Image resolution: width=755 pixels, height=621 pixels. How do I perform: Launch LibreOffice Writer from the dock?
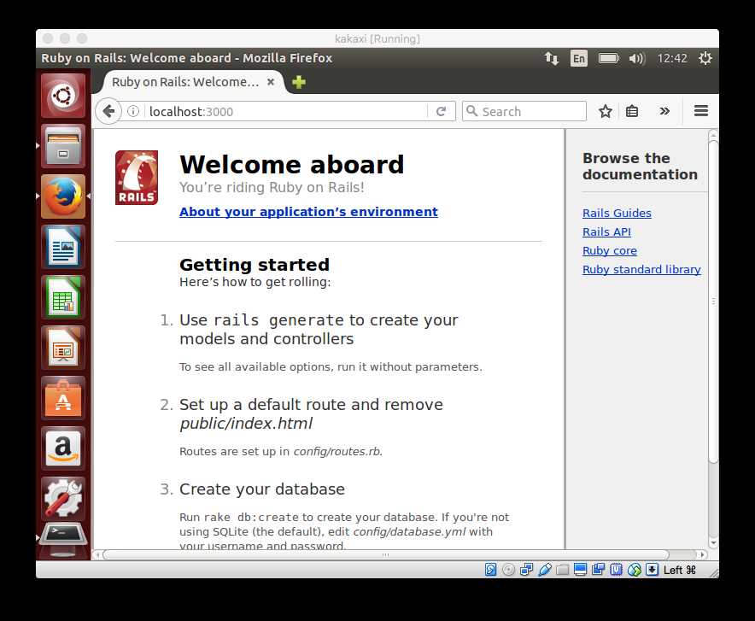(63, 247)
